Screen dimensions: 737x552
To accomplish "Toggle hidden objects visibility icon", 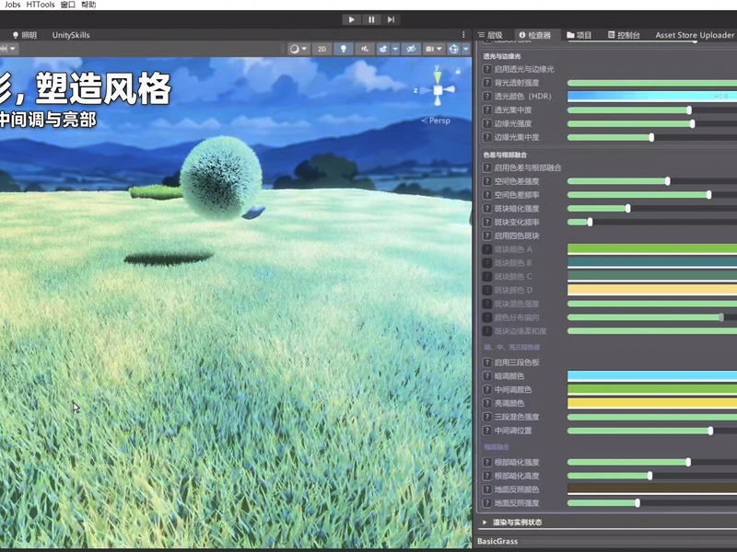I will click(411, 49).
